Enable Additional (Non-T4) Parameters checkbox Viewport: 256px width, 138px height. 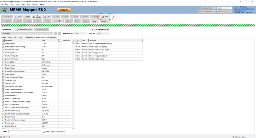click(44, 132)
